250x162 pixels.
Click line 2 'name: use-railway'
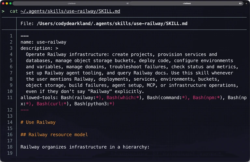coord(43,42)
